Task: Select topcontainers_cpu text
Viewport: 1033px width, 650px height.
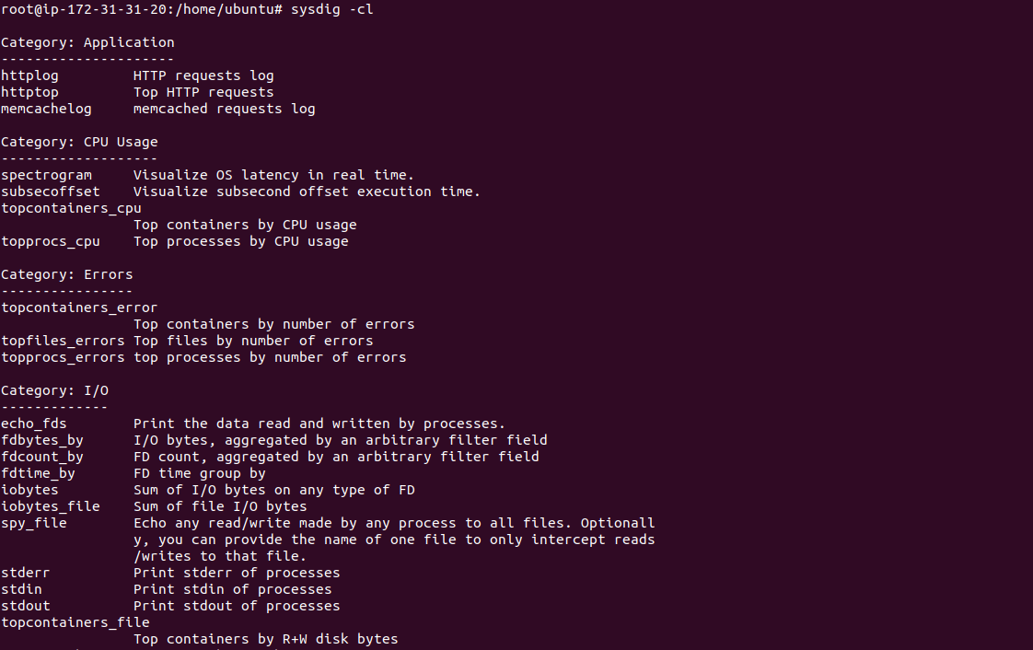Action: [71, 209]
